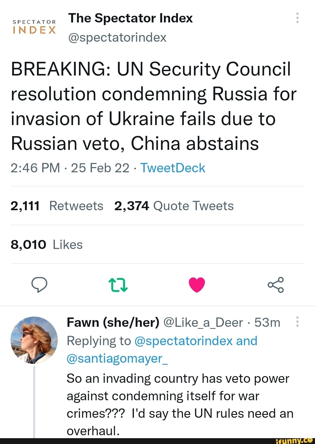Image resolution: width=315 pixels, height=444 pixels.
Task: Undo the green retweet icon
Action: [x=118, y=285]
